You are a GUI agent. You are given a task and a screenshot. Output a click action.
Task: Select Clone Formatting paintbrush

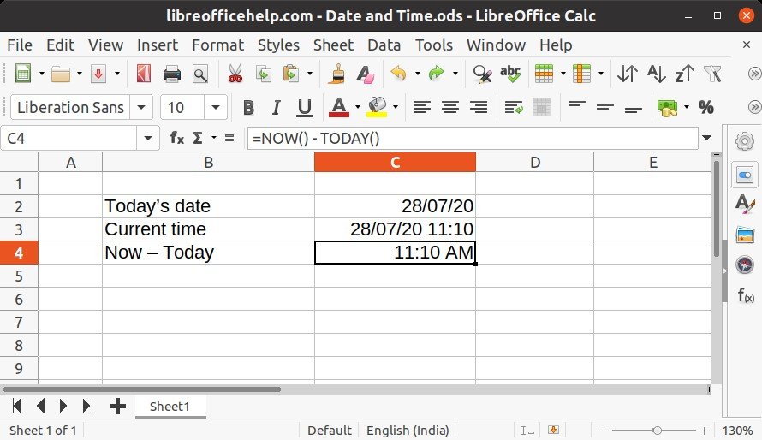pyautogui.click(x=336, y=74)
